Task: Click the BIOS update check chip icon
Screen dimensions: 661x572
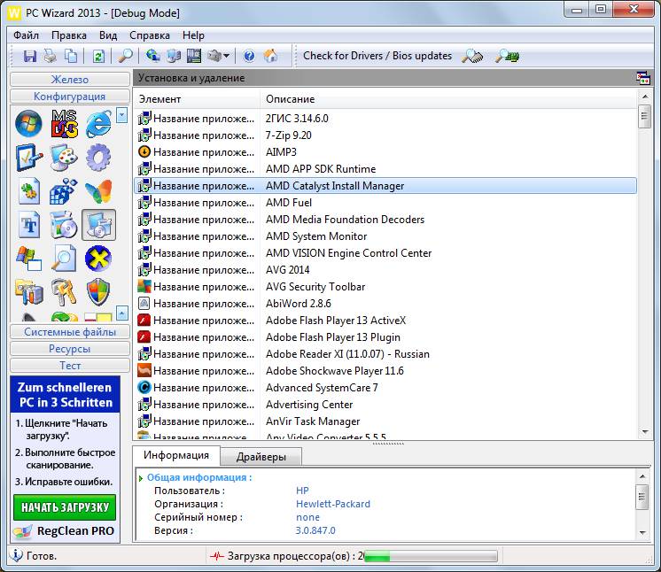Action: click(x=507, y=56)
